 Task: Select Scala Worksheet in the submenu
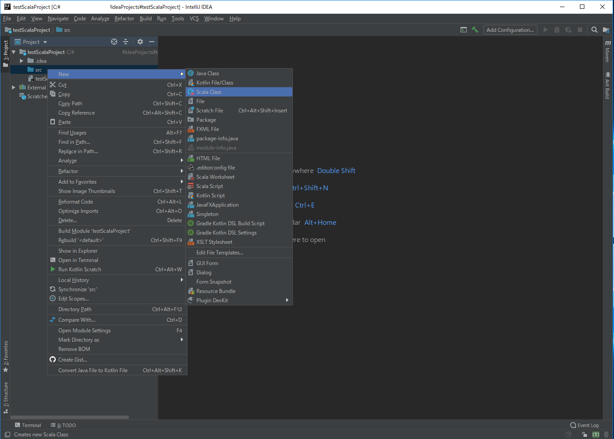click(x=239, y=177)
